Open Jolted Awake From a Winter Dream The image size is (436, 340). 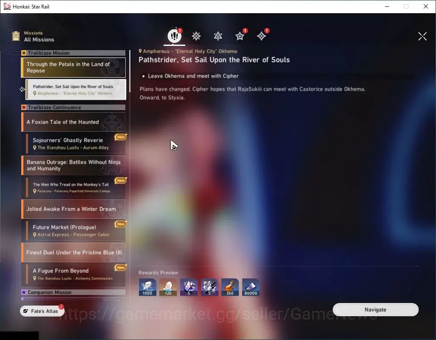pyautogui.click(x=74, y=209)
